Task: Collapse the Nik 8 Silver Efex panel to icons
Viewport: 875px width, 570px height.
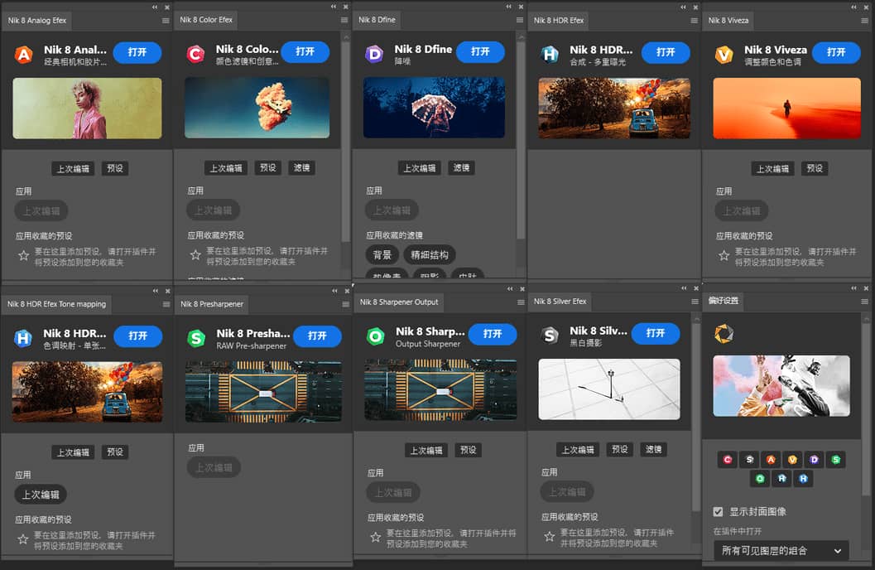Action: point(684,288)
